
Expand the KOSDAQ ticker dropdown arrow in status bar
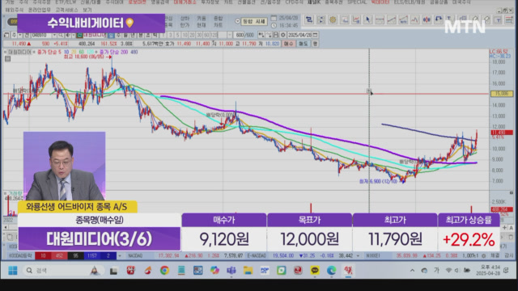(120, 255)
